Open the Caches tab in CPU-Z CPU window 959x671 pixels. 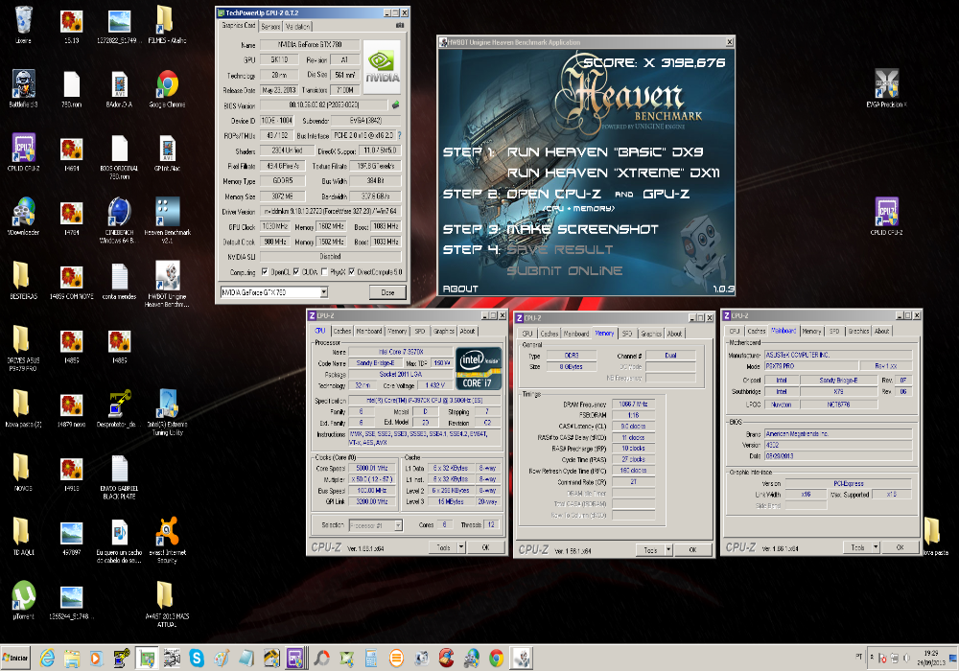342,332
